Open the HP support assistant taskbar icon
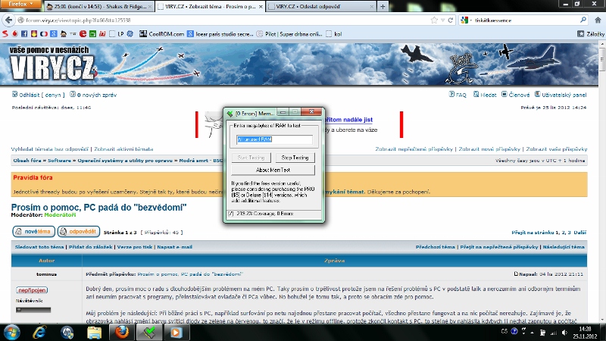Image resolution: width=606 pixels, height=341 pixels. [x=67, y=333]
